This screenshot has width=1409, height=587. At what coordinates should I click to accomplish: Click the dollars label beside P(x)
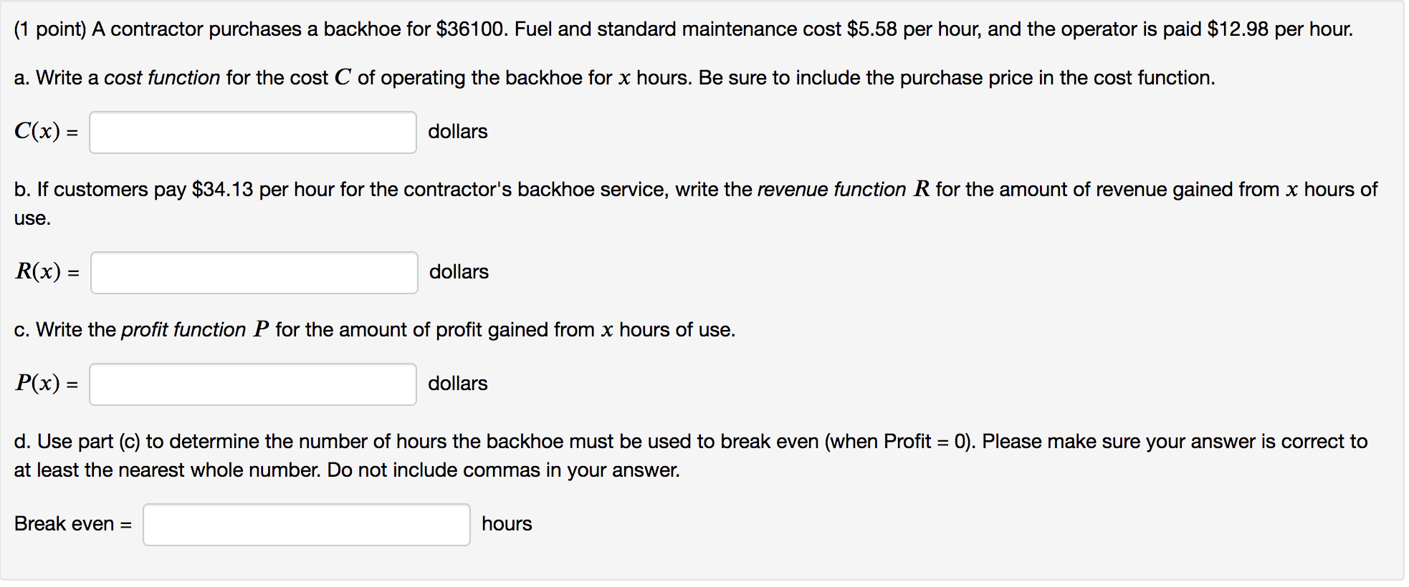pyautogui.click(x=457, y=384)
